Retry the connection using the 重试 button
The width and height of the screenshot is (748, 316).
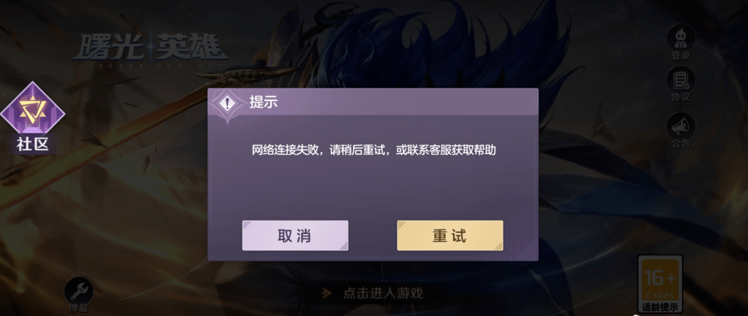[450, 236]
